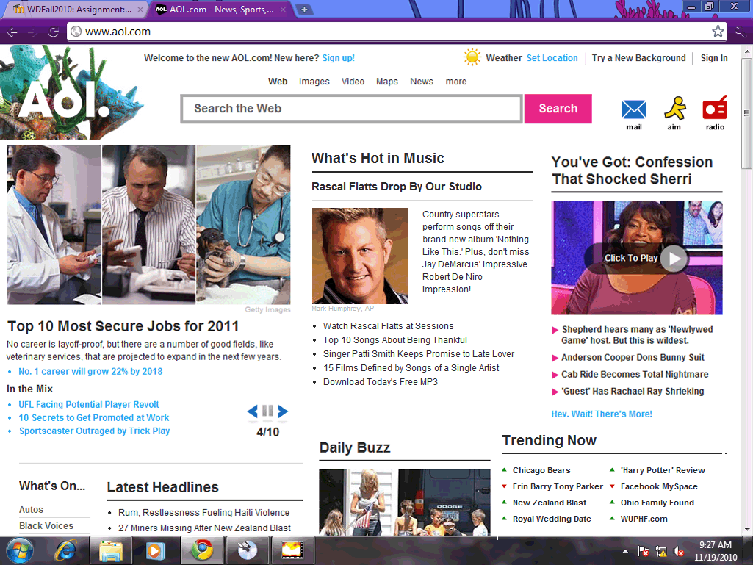Open a new browser tab

[304, 10]
